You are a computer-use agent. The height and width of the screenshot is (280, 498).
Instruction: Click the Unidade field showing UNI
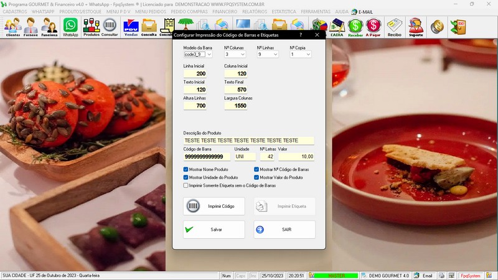[245, 157]
